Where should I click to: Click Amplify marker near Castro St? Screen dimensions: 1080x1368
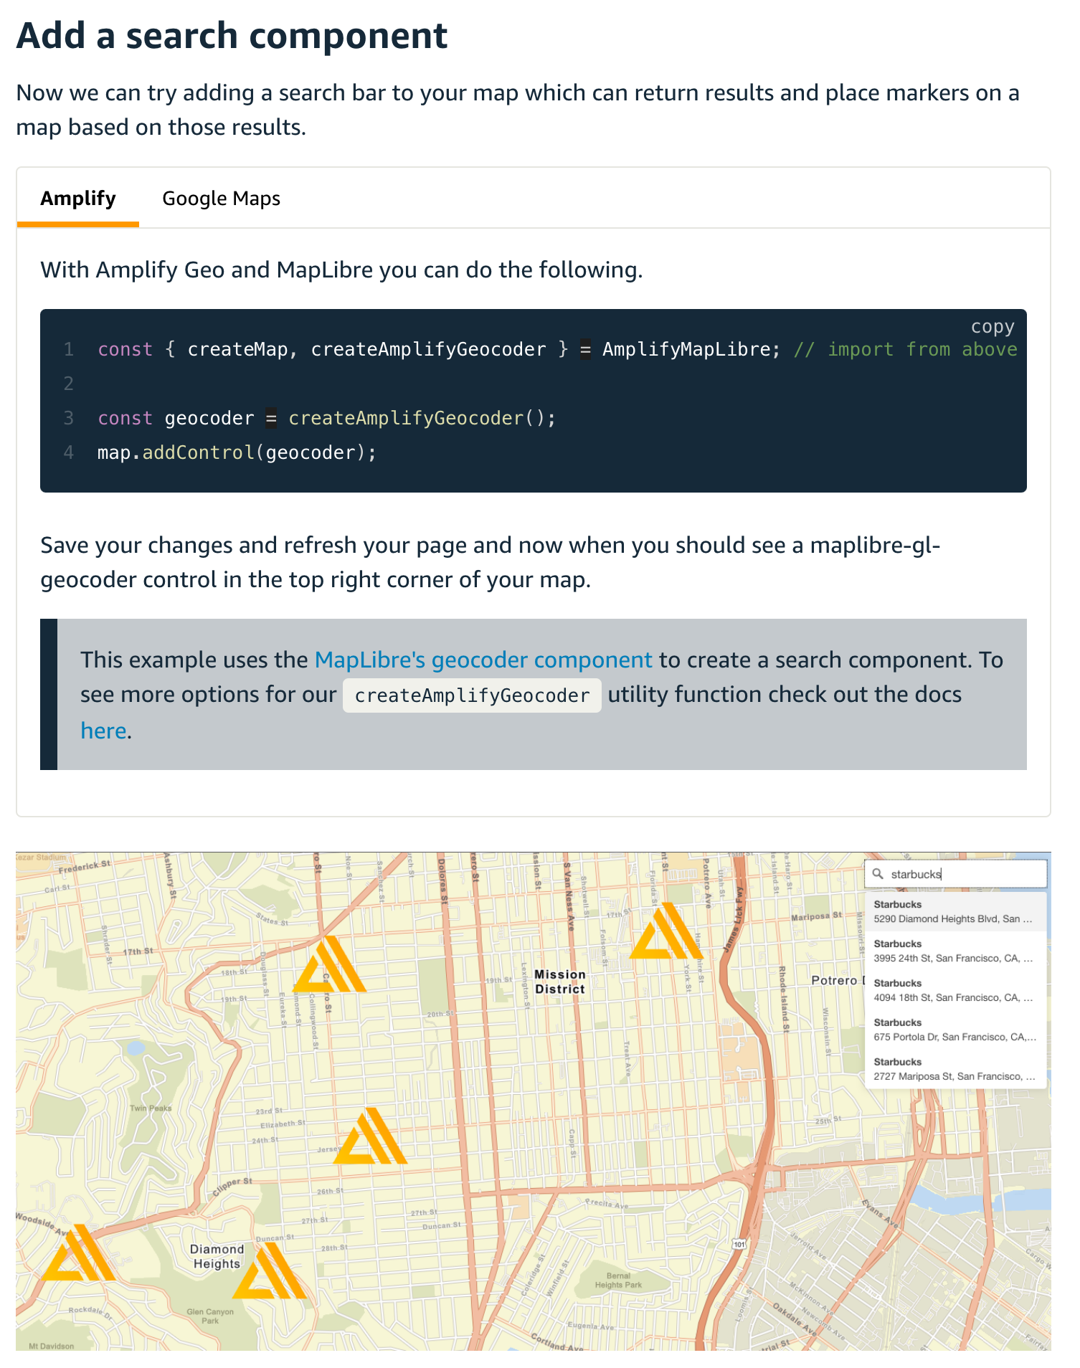tap(330, 964)
